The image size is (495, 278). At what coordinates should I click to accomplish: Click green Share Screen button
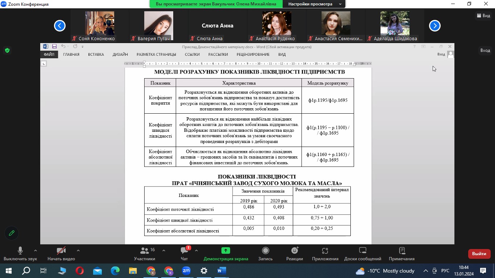tap(226, 254)
